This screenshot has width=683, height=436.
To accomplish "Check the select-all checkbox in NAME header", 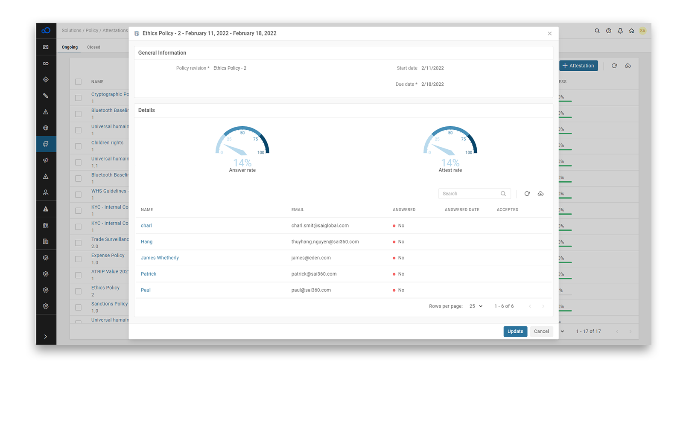I will click(x=78, y=81).
